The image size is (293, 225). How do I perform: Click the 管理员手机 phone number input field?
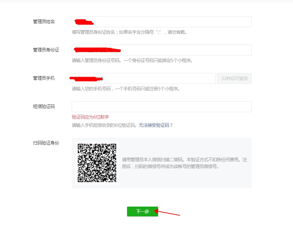(x=143, y=78)
